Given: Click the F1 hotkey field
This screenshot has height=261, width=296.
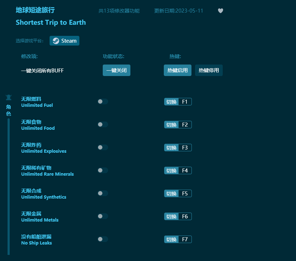Looking at the screenshot, I should [185, 102].
